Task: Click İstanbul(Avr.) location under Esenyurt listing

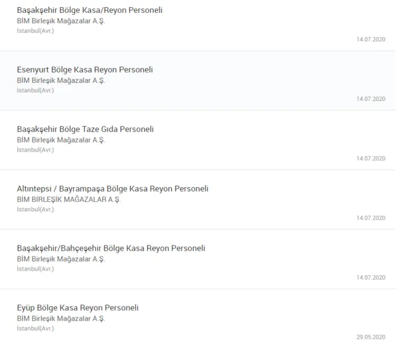Action: (x=36, y=91)
